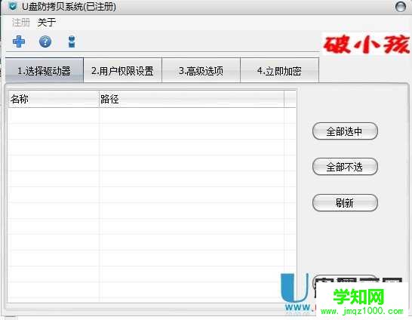Click the round button at title bar right
Image resolution: width=412 pixels, height=320 pixels.
pyautogui.click(x=401, y=7)
